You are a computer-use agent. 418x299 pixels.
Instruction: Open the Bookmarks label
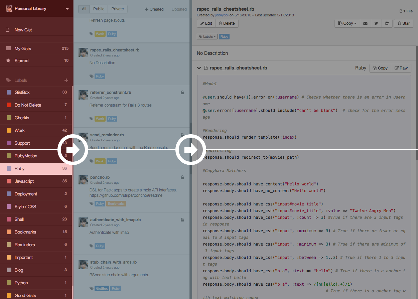click(36, 232)
